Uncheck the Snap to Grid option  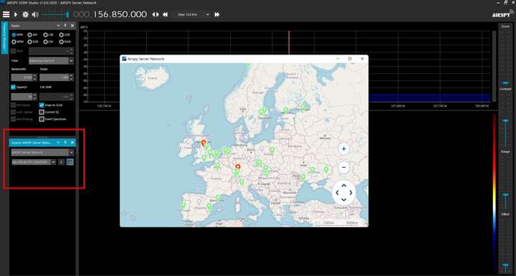pos(42,105)
